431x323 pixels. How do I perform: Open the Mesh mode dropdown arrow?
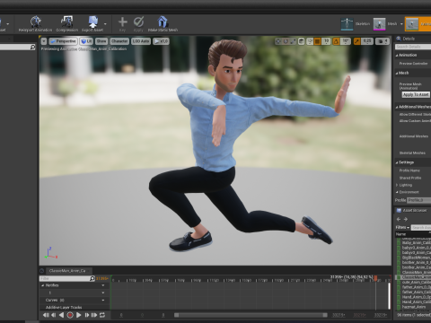point(401,24)
